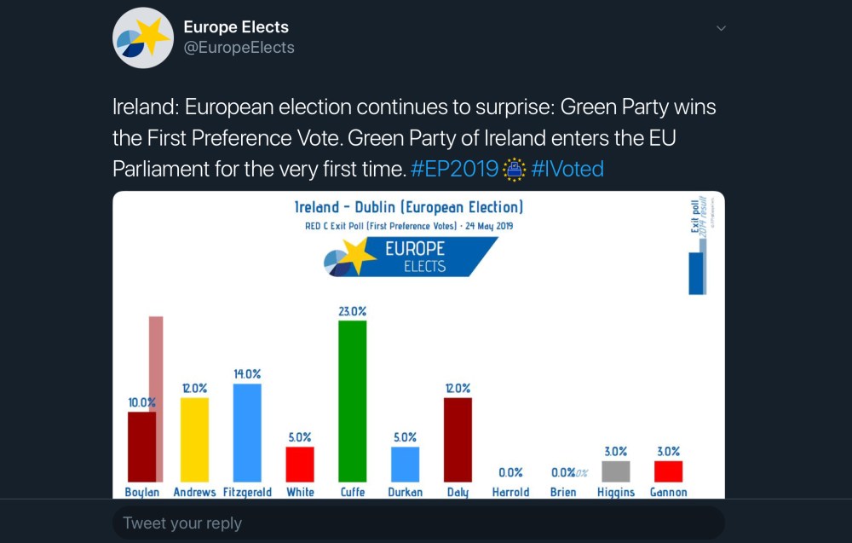Click the Exit poll legend icon
The width and height of the screenshot is (852, 543).
click(699, 248)
